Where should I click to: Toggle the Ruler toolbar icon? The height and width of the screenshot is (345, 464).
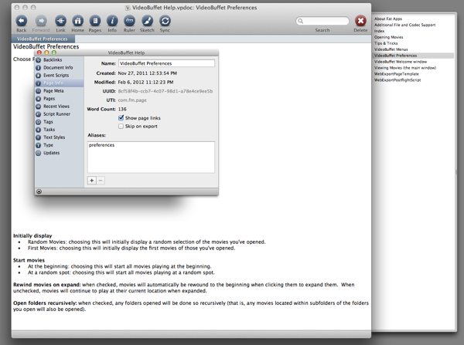tap(129, 21)
